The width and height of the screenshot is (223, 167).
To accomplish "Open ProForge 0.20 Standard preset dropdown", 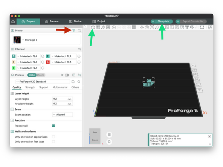I will (x=43, y=82).
